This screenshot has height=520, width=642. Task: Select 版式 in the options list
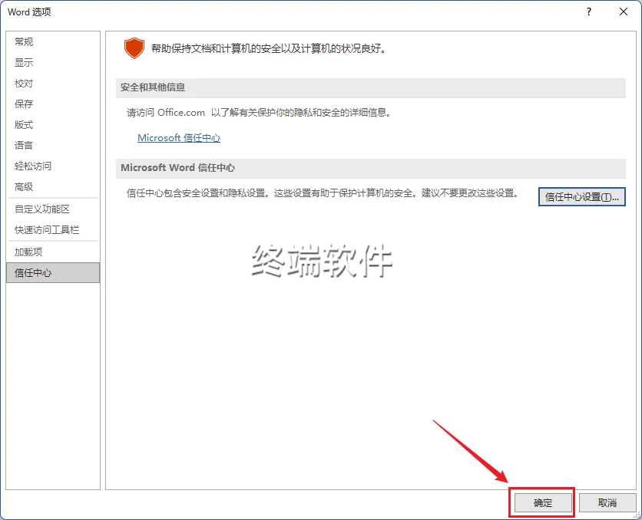point(53,125)
